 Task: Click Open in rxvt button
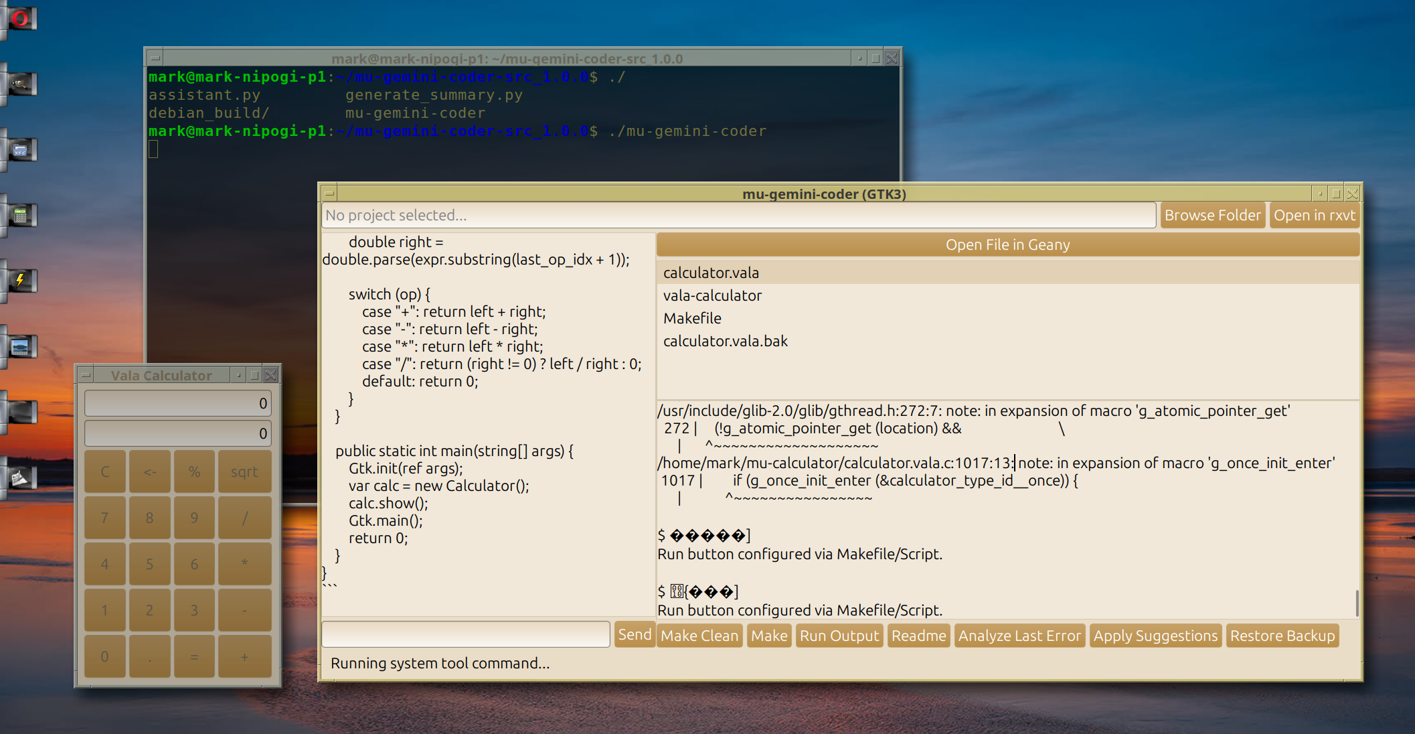(1314, 216)
